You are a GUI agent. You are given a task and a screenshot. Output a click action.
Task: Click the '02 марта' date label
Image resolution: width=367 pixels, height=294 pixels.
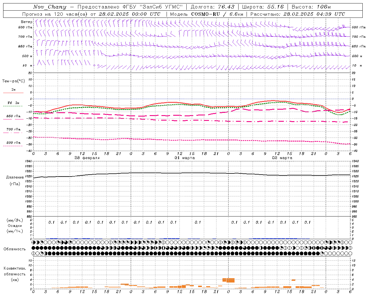282,158
